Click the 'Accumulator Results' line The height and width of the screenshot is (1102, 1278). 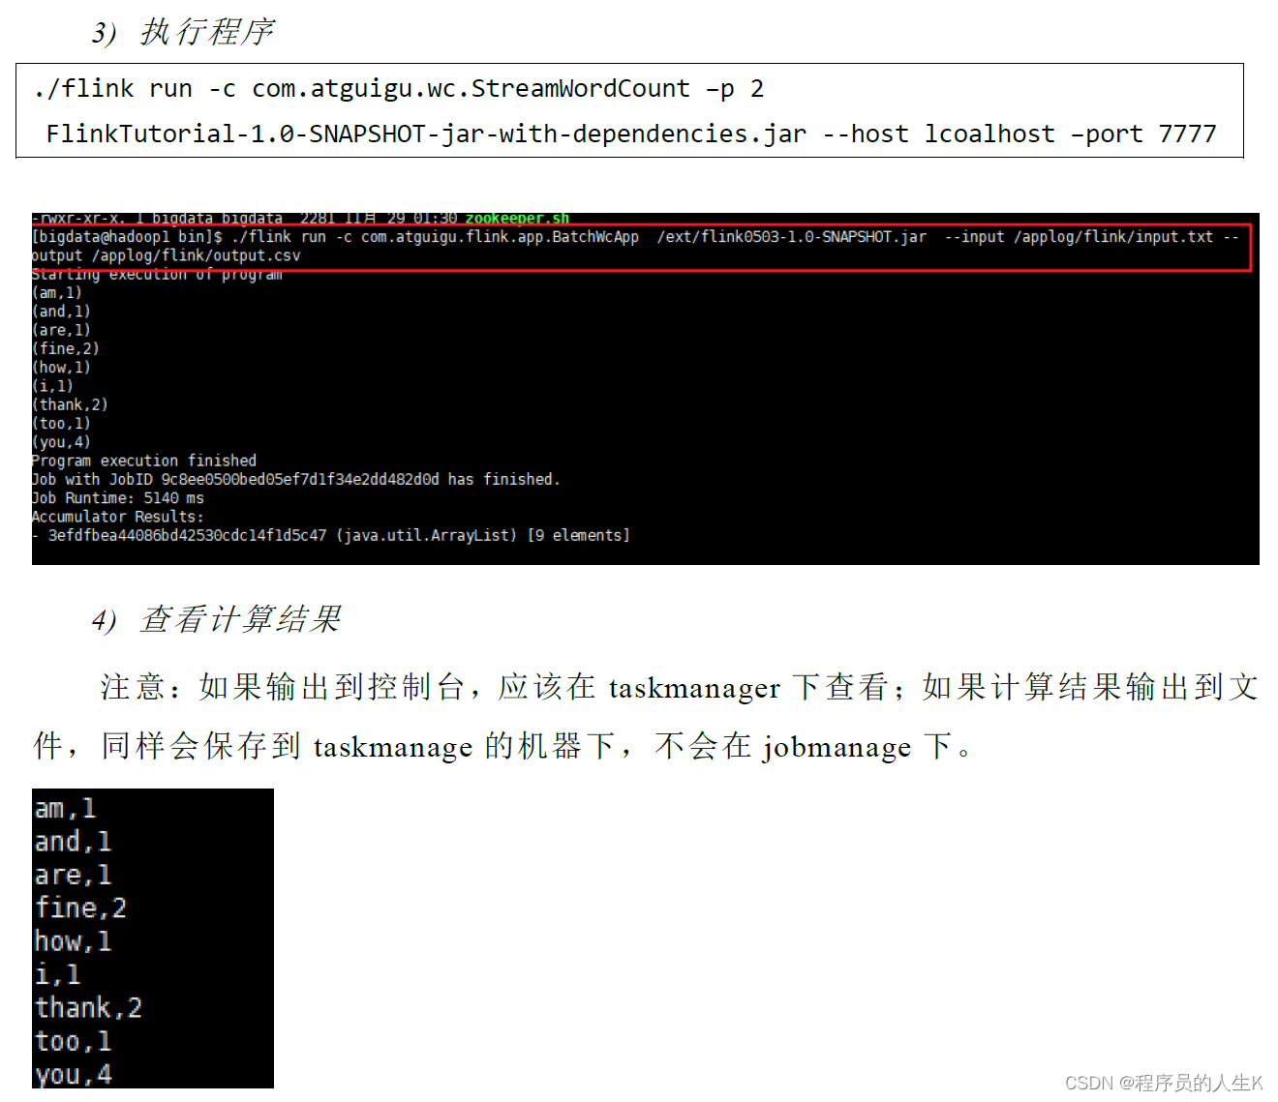click(x=118, y=517)
